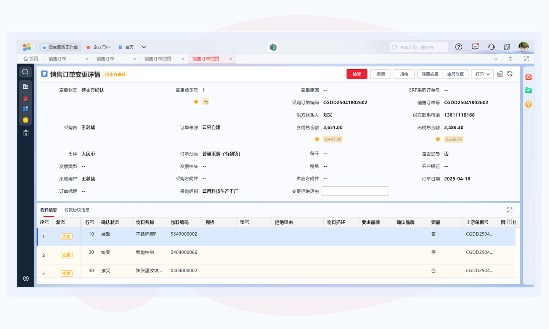Close the active 销售订单变更 tab

coord(231,59)
